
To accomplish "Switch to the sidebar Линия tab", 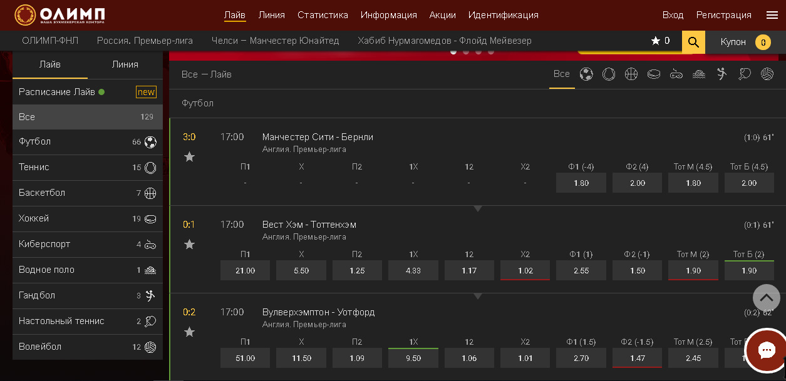I will (125, 64).
